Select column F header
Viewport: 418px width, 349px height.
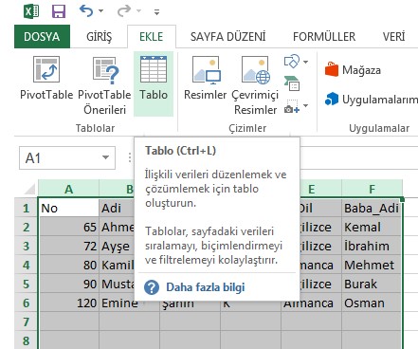(x=372, y=189)
